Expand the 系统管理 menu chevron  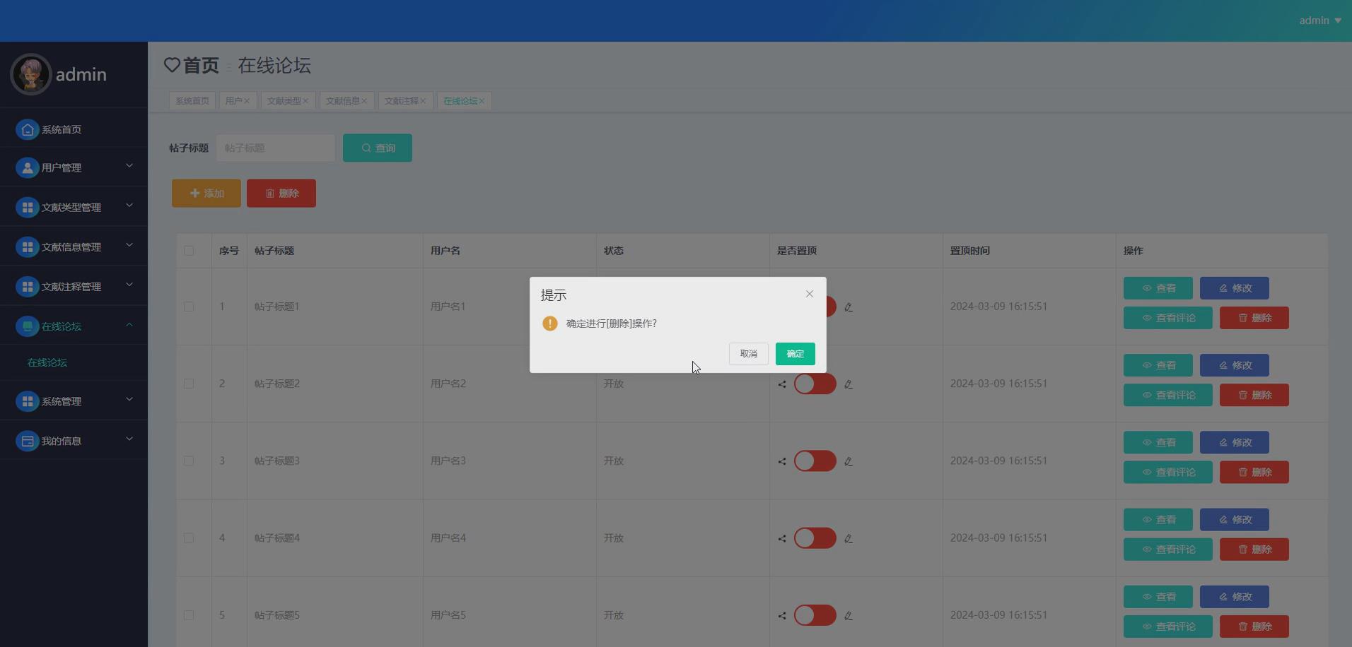pos(129,399)
